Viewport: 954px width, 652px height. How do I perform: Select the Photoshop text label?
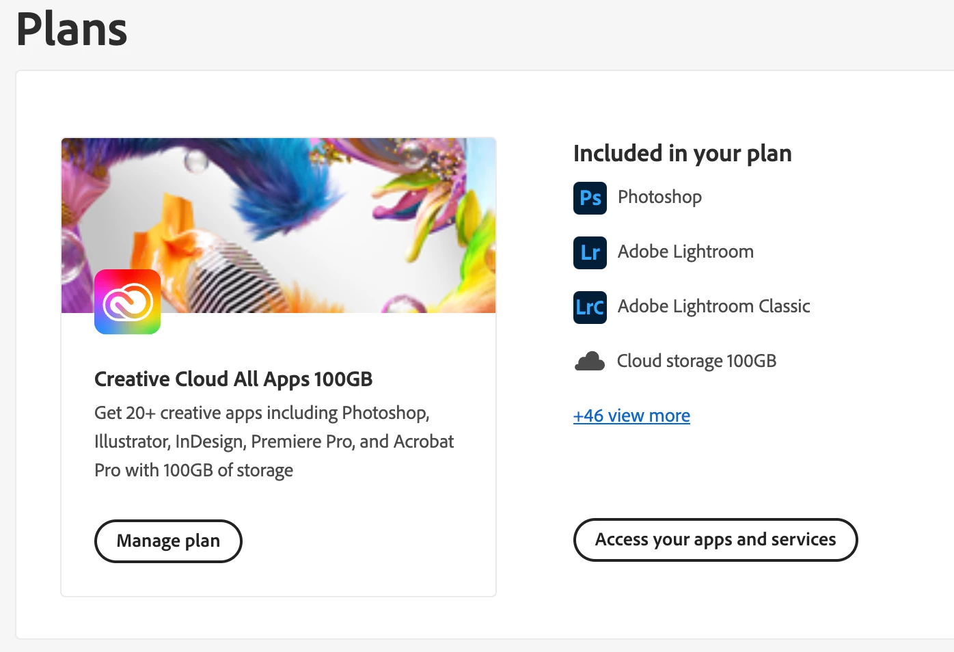[x=659, y=197]
